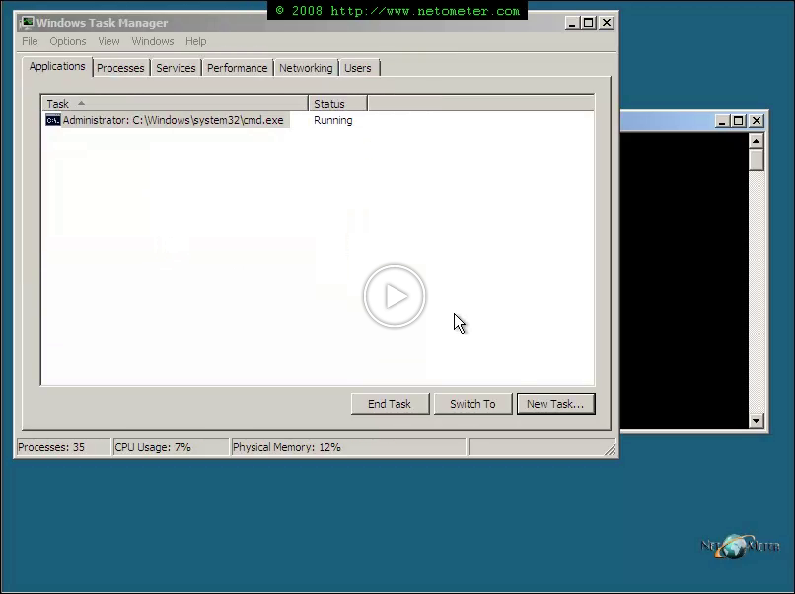Click the Task Manager resize grip corner
795x594 pixels.
point(611,449)
